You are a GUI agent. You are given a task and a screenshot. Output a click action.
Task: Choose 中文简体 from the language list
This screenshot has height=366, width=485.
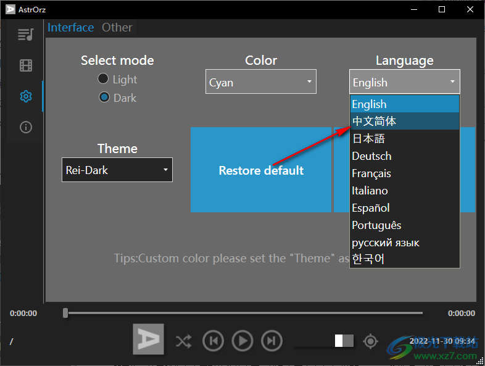(x=405, y=121)
